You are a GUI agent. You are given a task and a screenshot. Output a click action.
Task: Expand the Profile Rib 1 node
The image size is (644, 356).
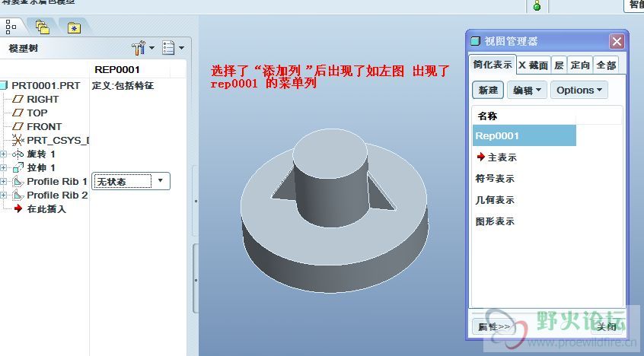click(3, 182)
